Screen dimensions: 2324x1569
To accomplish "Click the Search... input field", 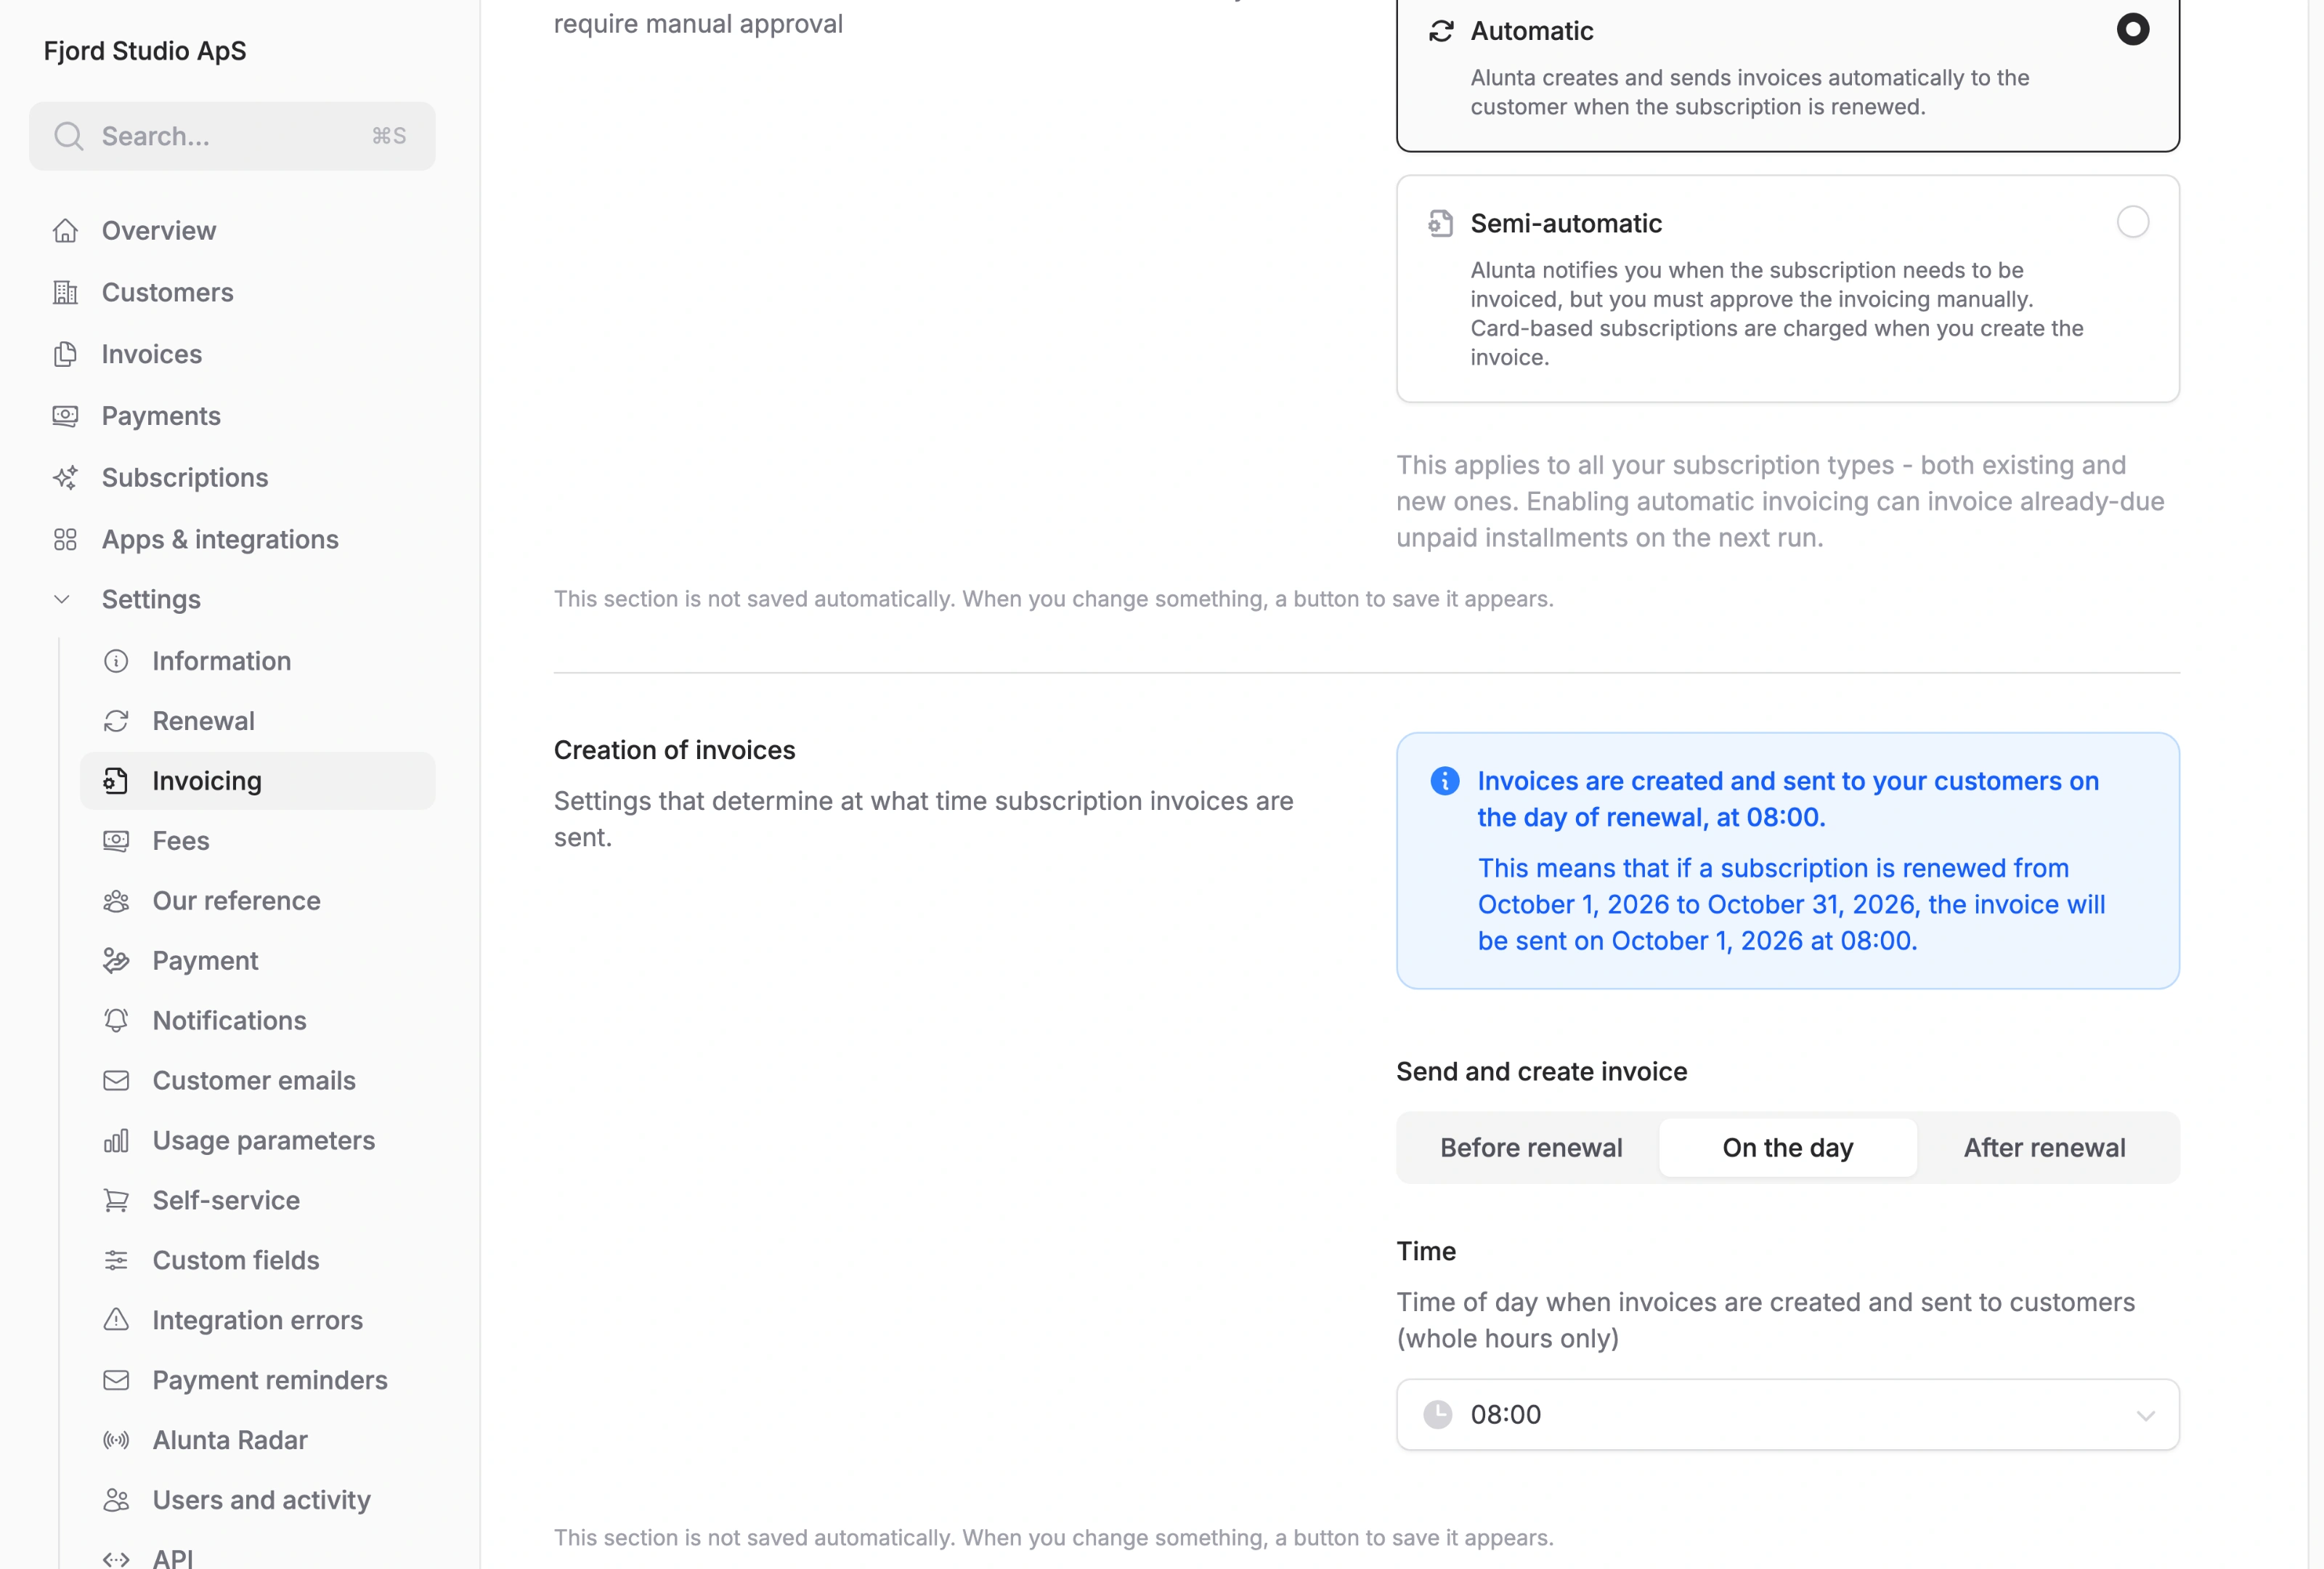I will (232, 136).
